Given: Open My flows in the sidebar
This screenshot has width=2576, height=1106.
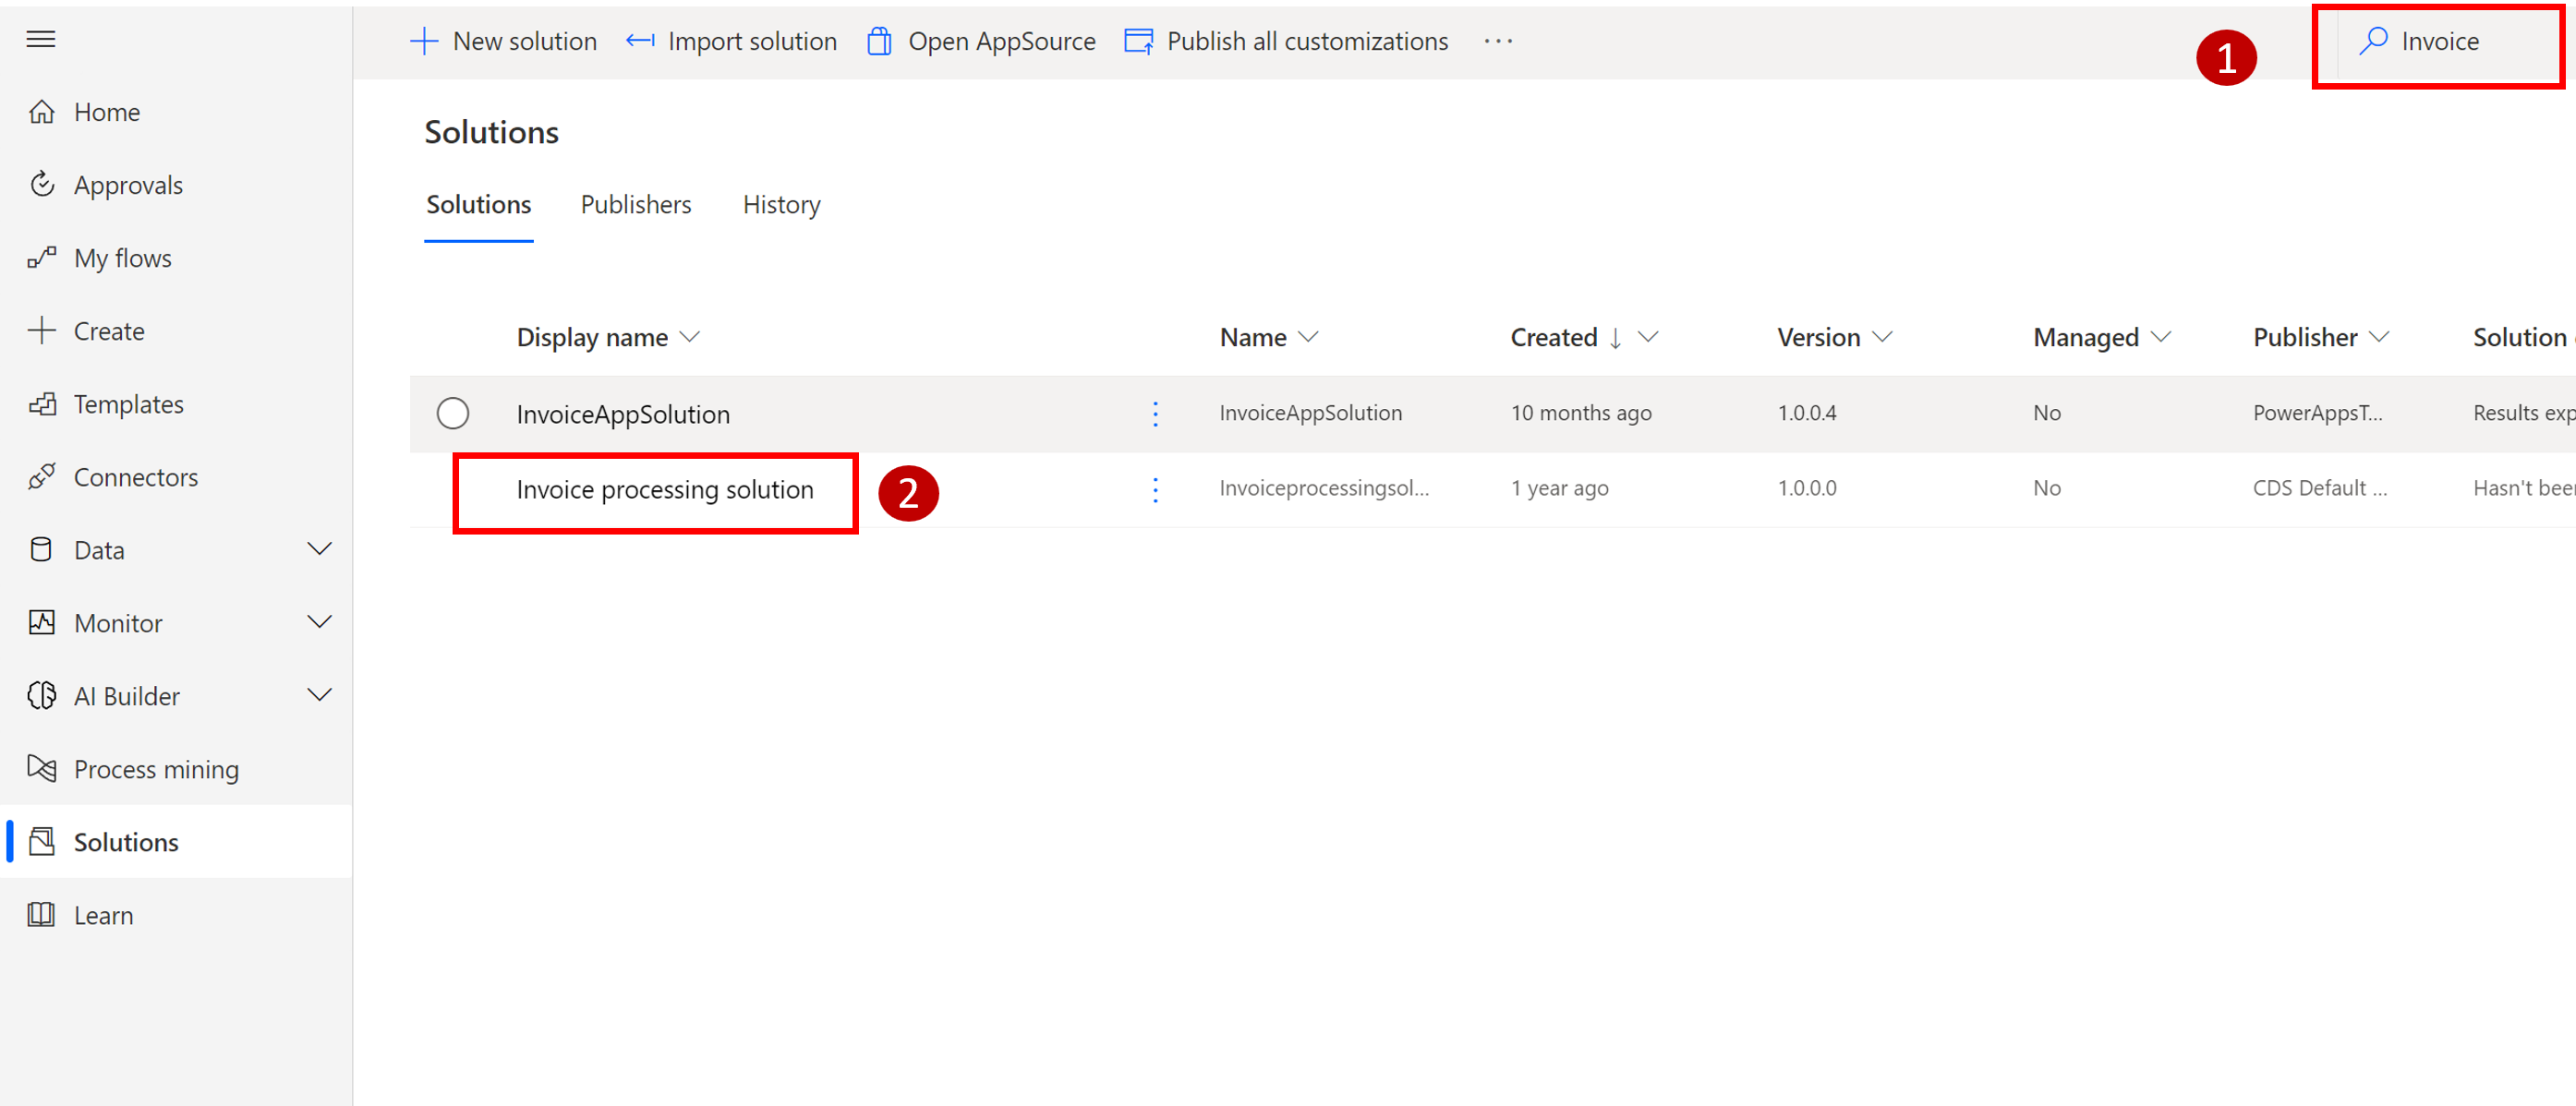Looking at the screenshot, I should (x=123, y=257).
